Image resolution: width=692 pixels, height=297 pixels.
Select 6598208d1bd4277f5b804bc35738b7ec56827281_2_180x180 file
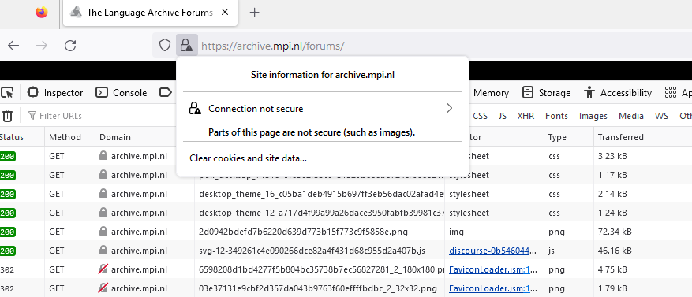click(x=321, y=269)
